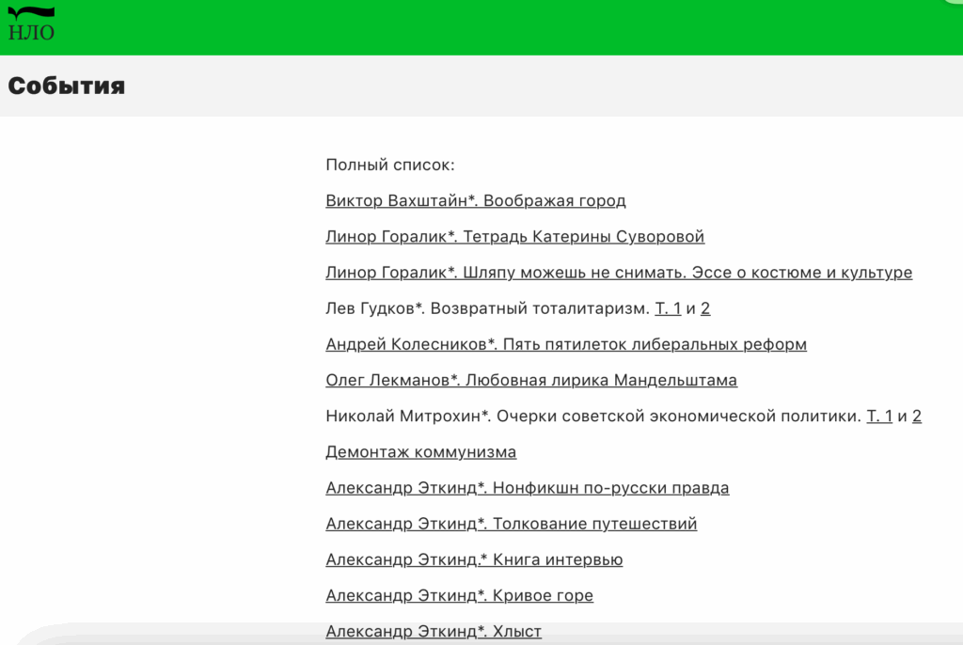The image size is (963, 645).
Task: Open link Виктор Вахштайн. Воображая город
Action: pos(475,201)
